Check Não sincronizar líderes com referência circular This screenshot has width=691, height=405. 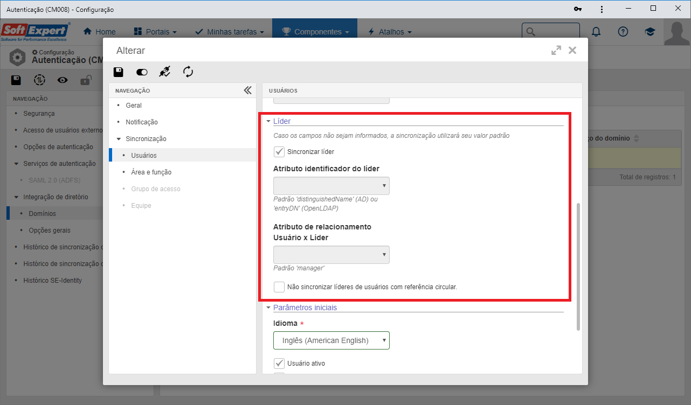coord(279,287)
